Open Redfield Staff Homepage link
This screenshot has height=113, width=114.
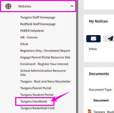click(38, 24)
